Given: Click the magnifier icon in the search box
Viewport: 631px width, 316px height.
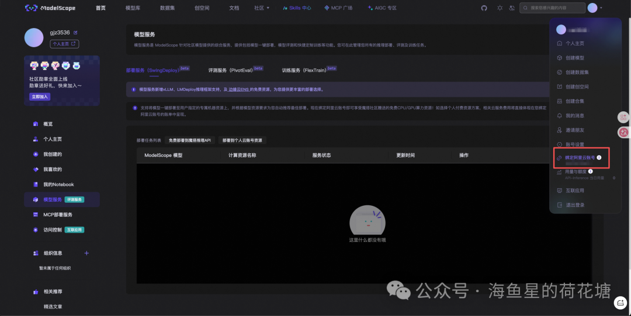Looking at the screenshot, I should click(x=526, y=8).
